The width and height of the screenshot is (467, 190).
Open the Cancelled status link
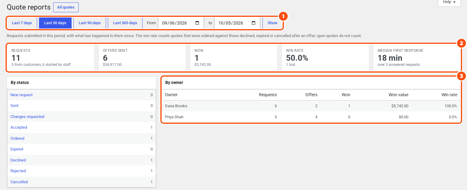19,182
